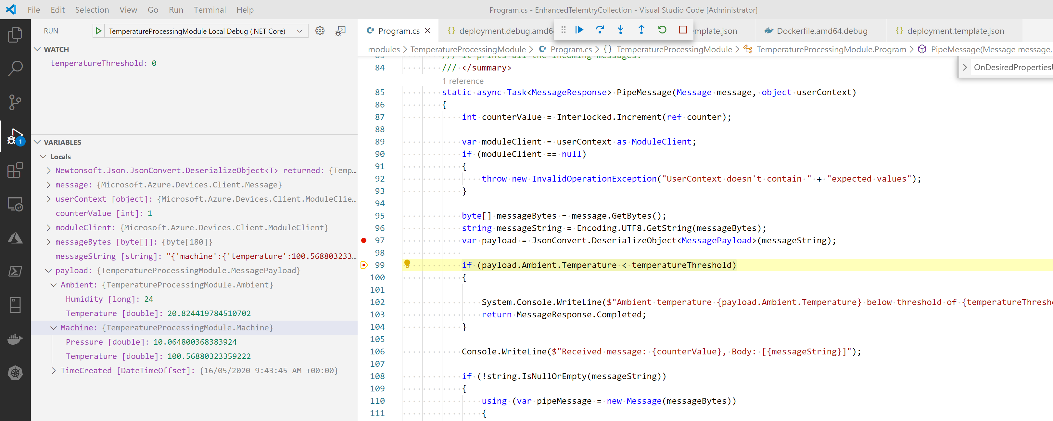Collapse the Machine node

54,328
